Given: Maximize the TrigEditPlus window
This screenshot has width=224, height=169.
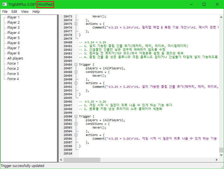Looking at the screenshot, I should point(204,4).
